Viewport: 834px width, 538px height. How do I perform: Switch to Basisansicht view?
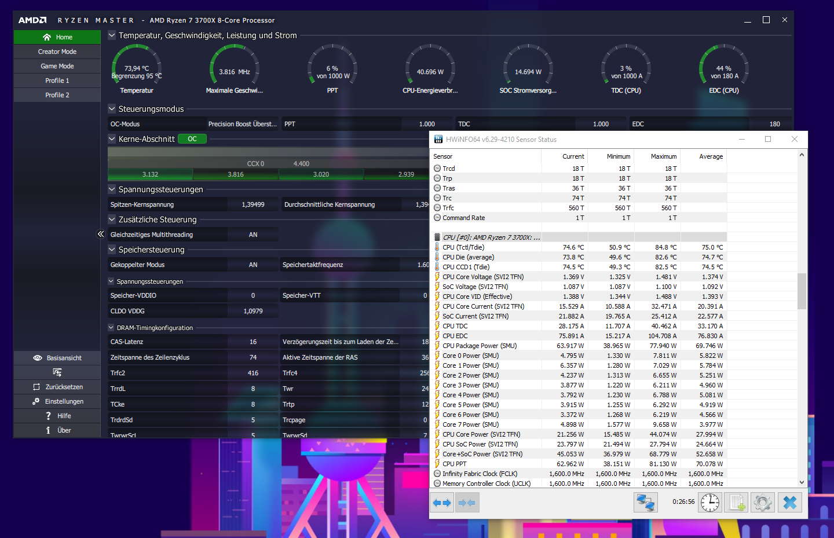coord(57,358)
